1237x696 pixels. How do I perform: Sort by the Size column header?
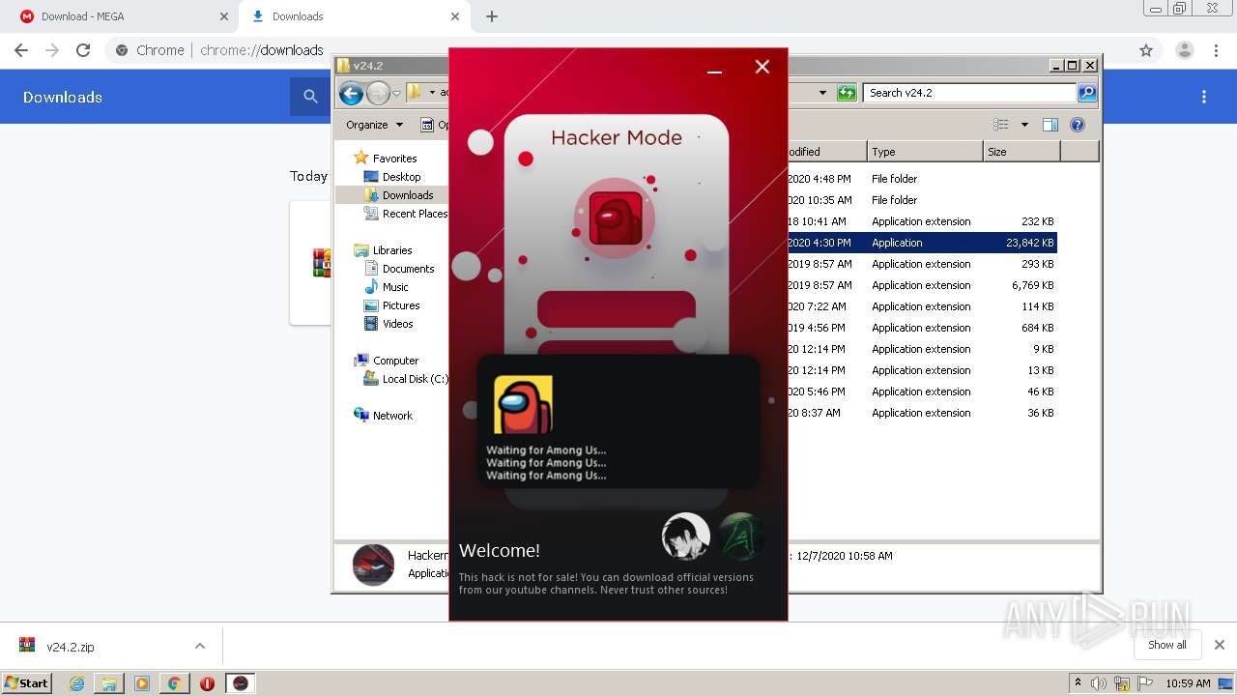coord(1021,152)
